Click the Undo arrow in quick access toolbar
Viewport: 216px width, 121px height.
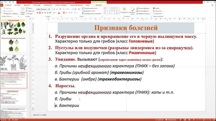5,2
